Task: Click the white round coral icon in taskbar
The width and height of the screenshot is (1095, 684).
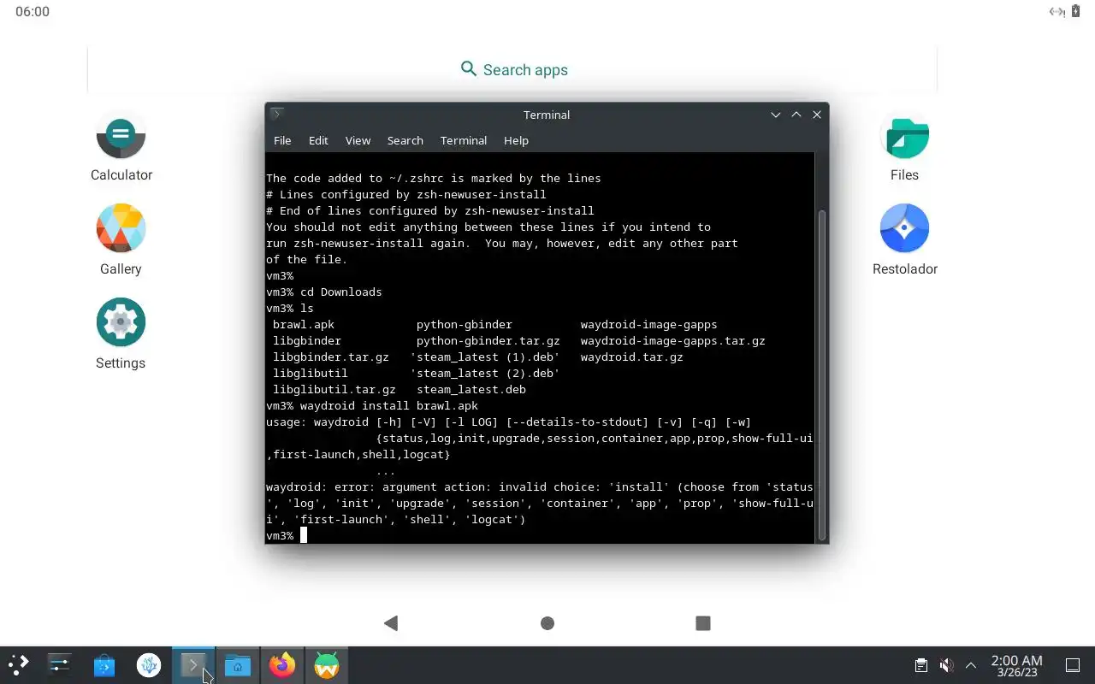Action: pyautogui.click(x=149, y=665)
